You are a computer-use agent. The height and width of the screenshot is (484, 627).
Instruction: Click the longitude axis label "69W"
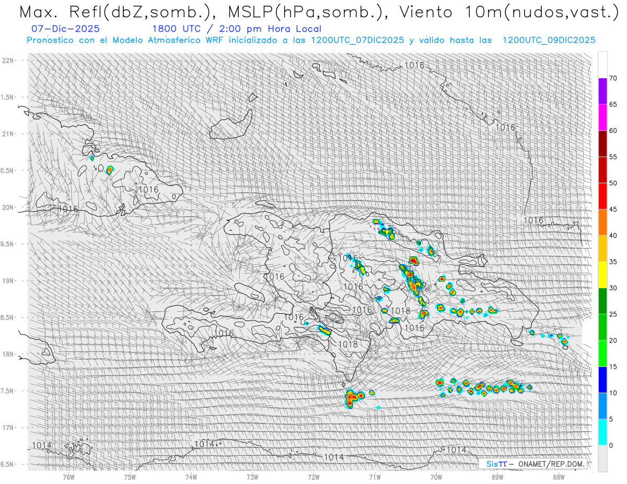pyautogui.click(x=497, y=477)
